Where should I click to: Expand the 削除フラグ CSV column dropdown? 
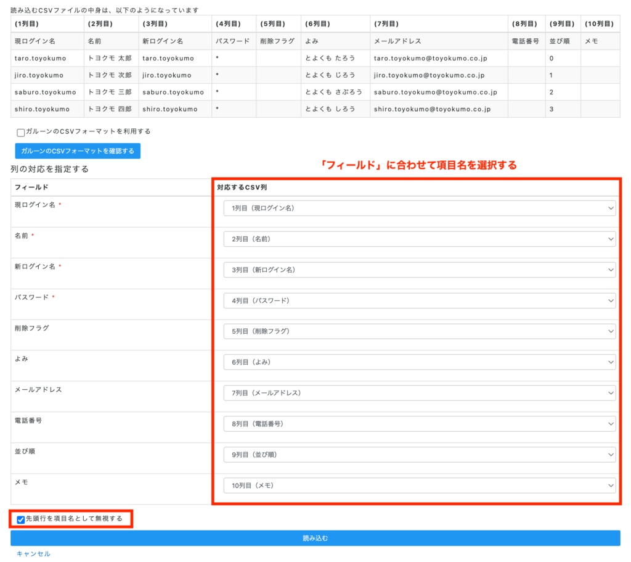(419, 331)
